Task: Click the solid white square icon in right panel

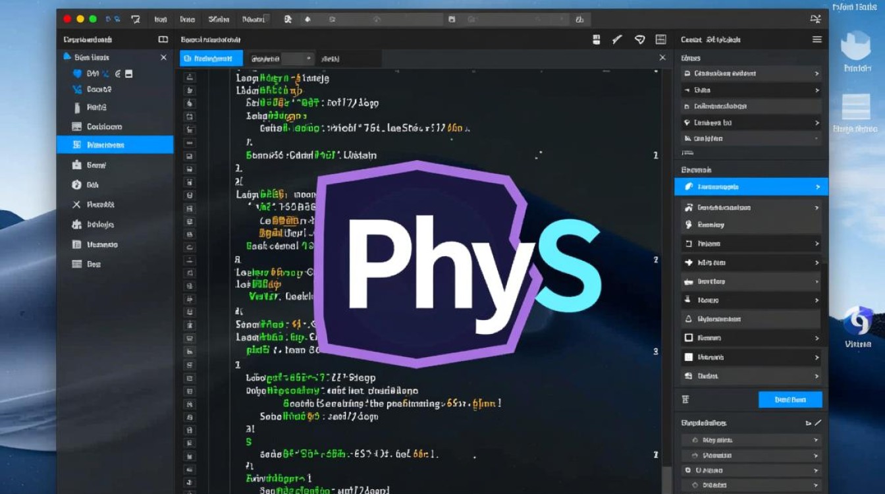Action: pos(689,357)
